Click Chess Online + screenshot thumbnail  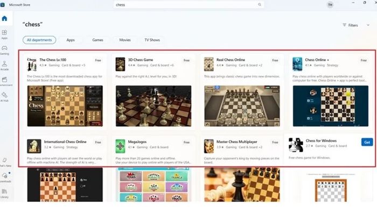[330, 106]
